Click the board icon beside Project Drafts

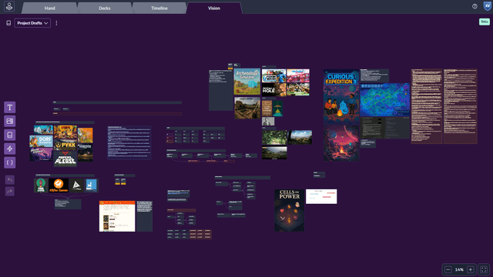click(x=8, y=23)
